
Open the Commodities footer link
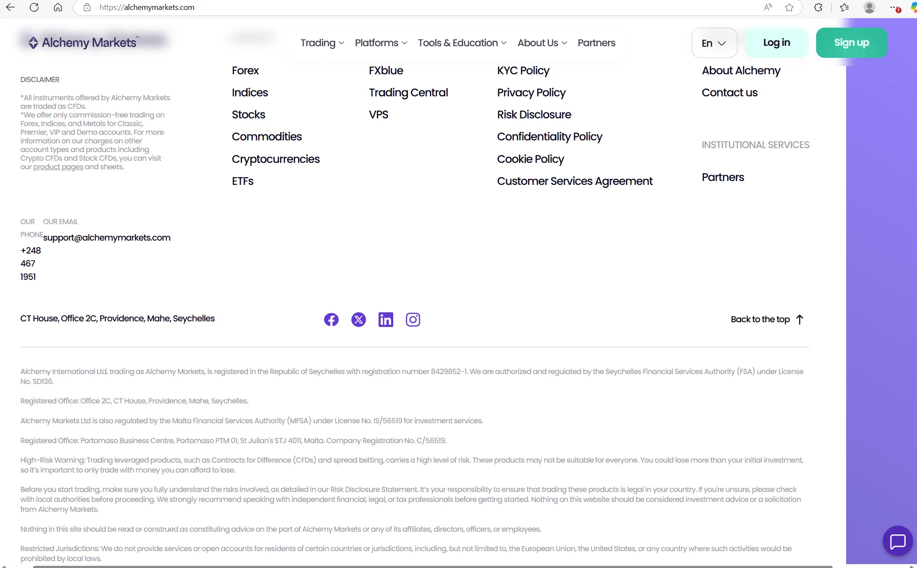(267, 136)
